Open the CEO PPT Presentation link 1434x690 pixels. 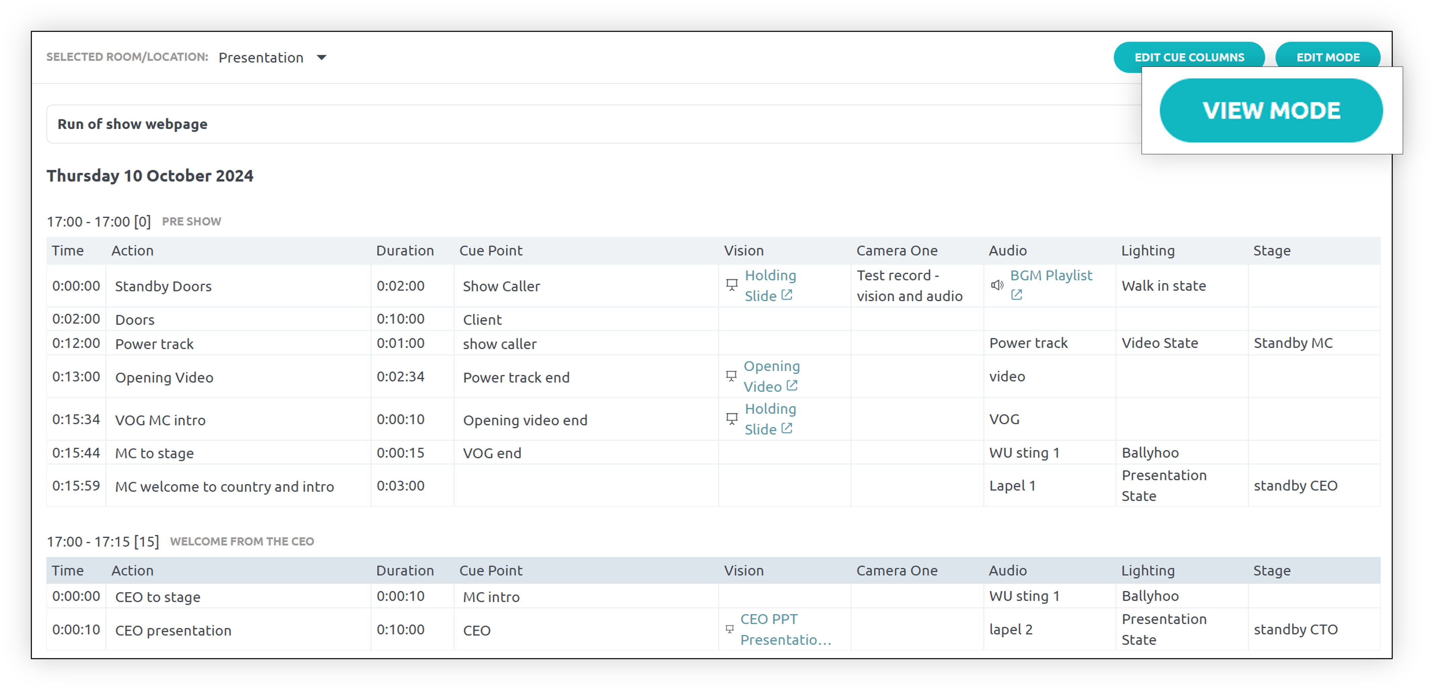785,629
